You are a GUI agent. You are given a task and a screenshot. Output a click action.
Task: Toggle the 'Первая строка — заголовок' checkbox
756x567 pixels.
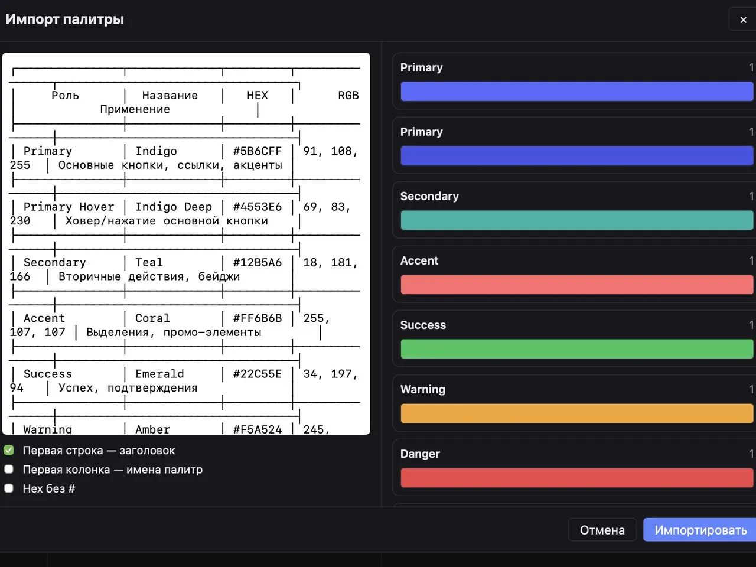tap(9, 450)
